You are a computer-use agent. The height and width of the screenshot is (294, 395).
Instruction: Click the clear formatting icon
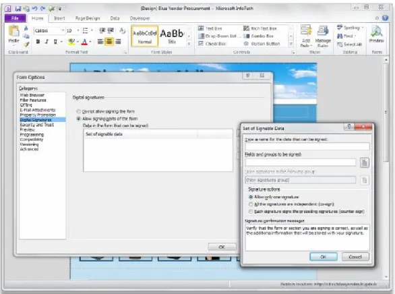[x=123, y=31]
